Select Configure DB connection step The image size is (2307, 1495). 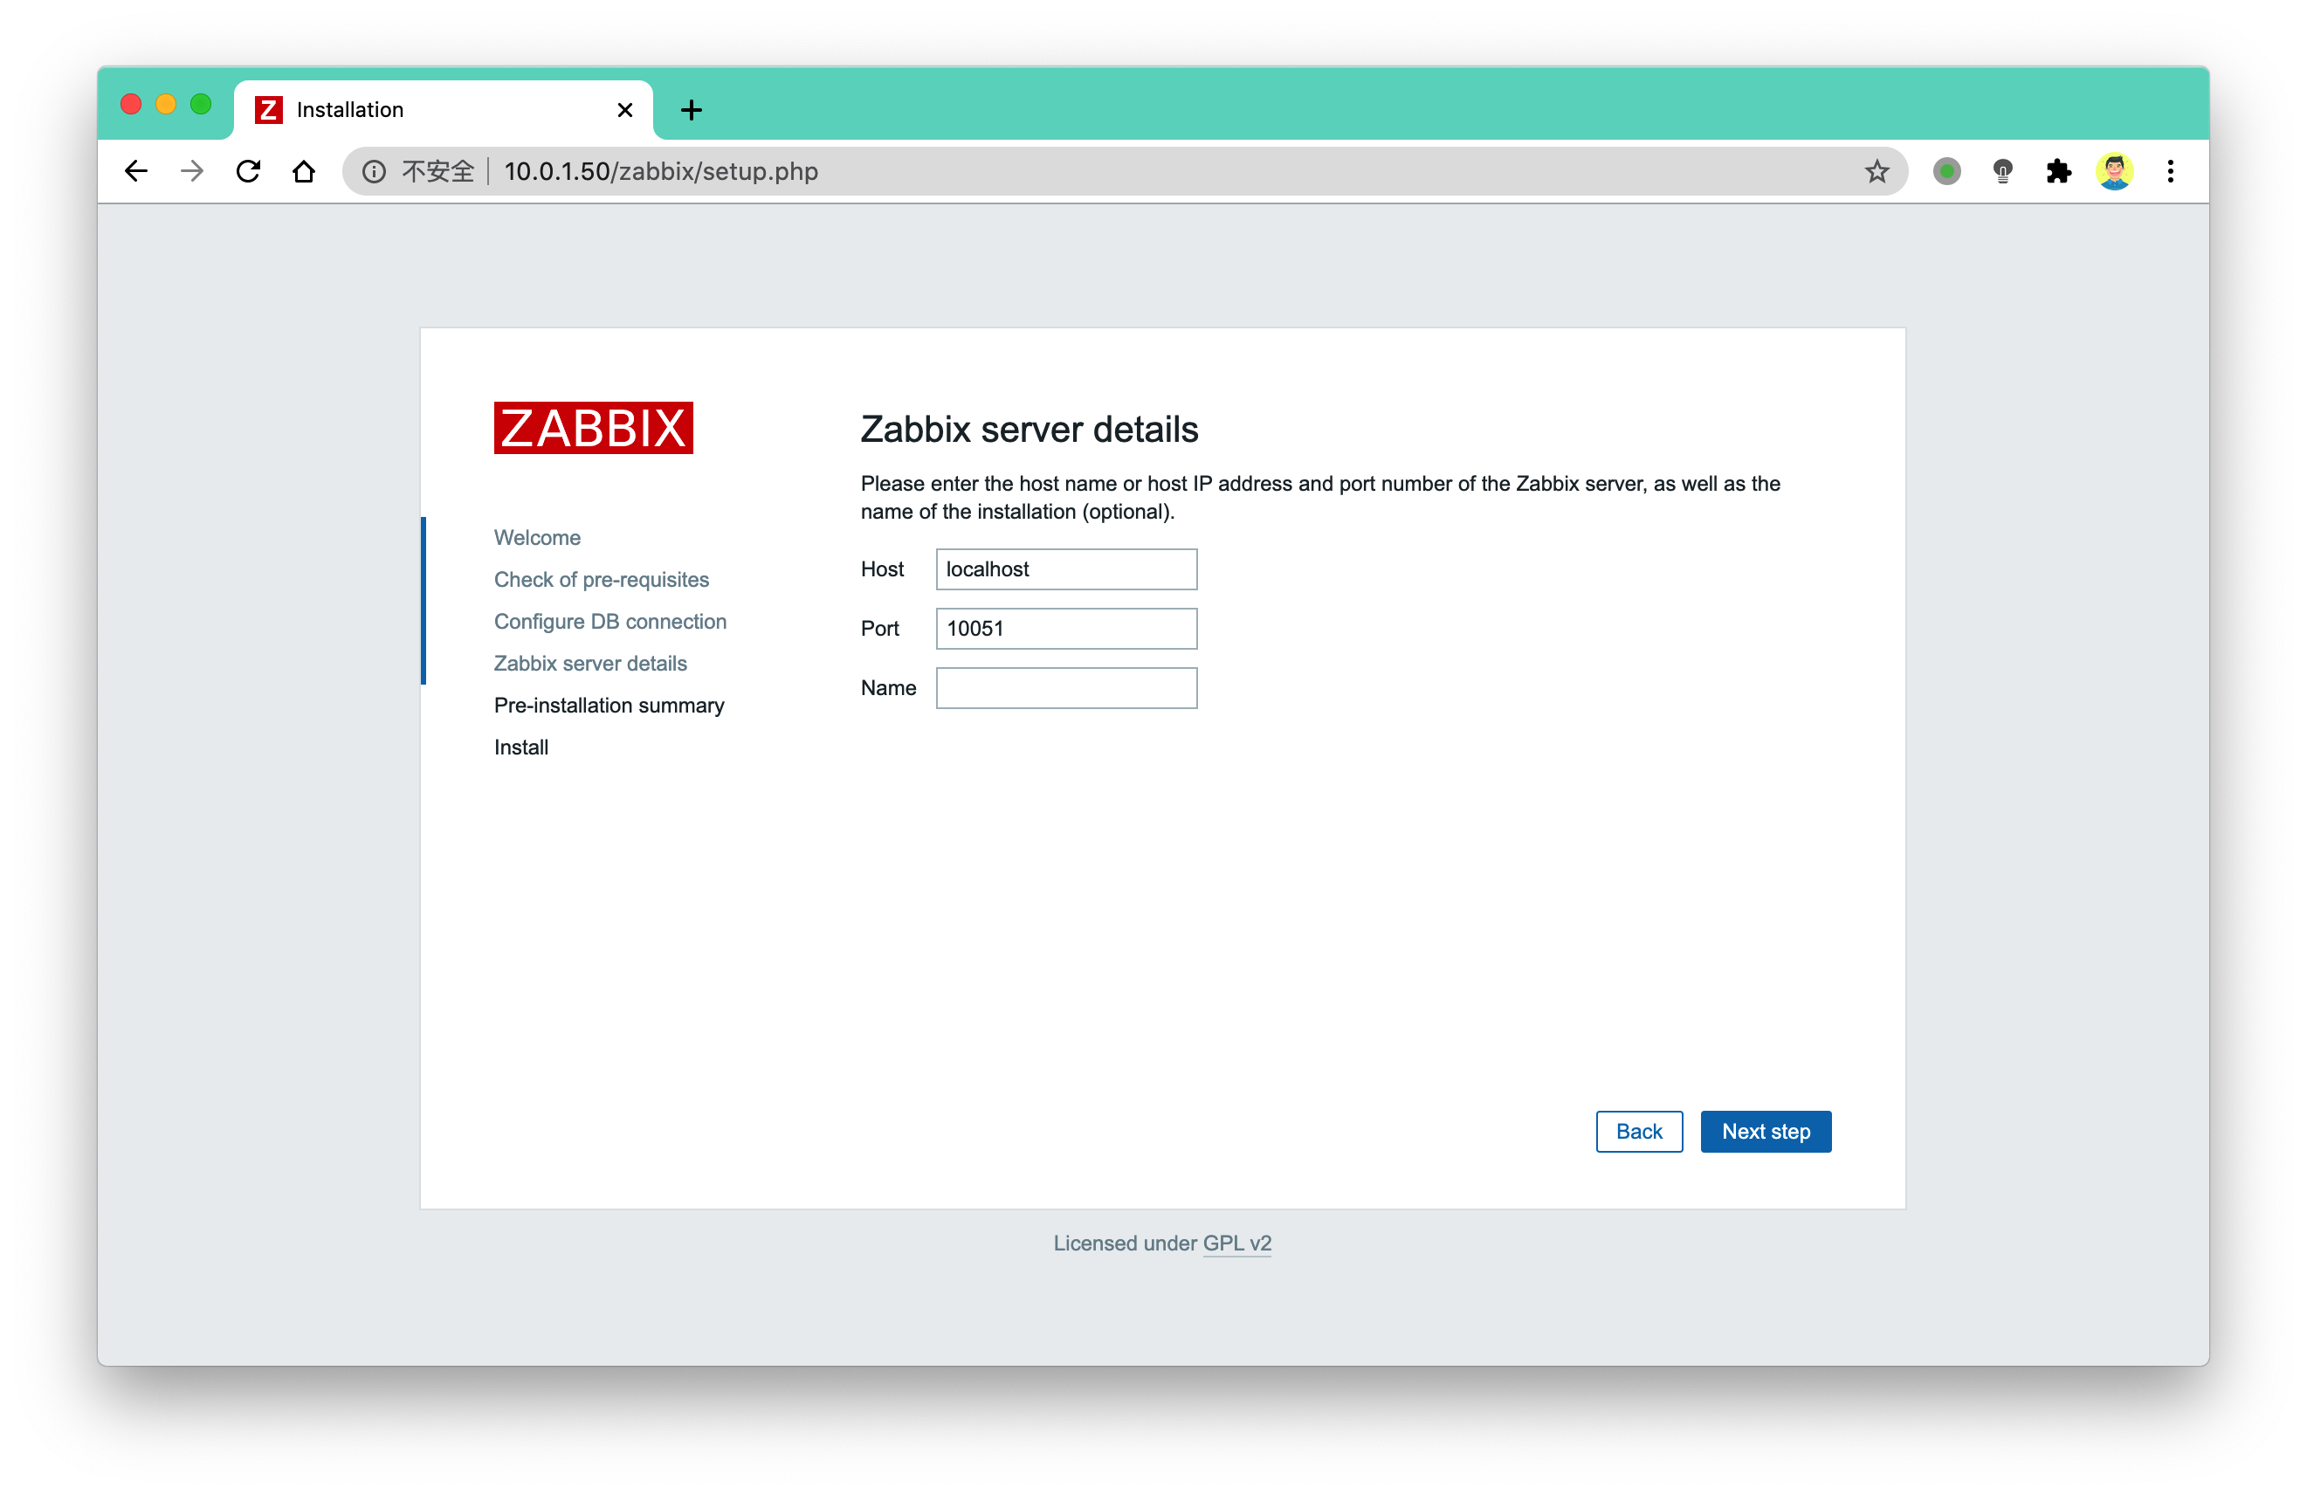pyautogui.click(x=610, y=622)
